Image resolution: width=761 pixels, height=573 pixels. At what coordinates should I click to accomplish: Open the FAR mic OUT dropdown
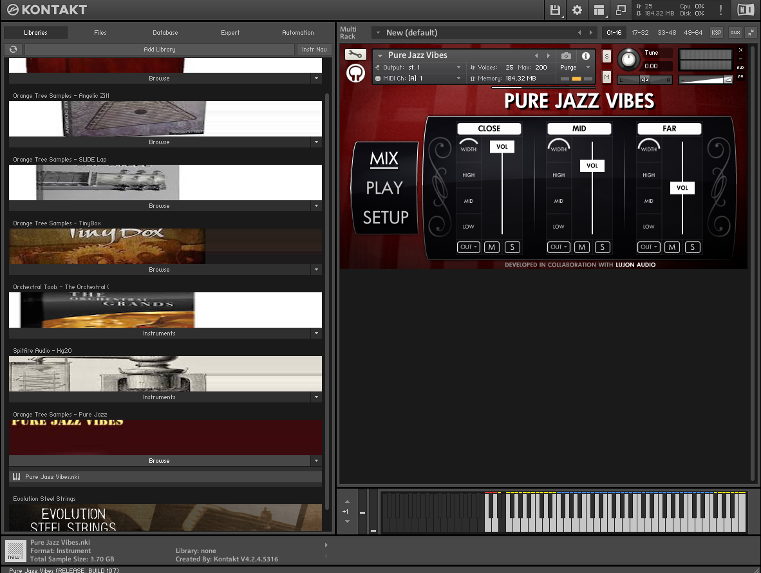coord(649,247)
